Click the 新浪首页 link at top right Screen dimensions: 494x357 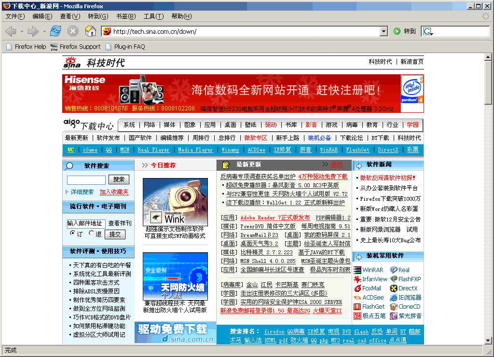412,62
